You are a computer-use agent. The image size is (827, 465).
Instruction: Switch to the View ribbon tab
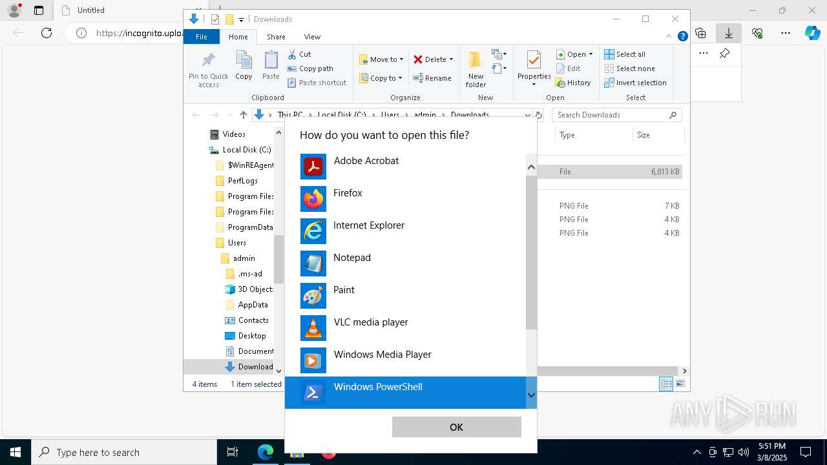coord(312,37)
